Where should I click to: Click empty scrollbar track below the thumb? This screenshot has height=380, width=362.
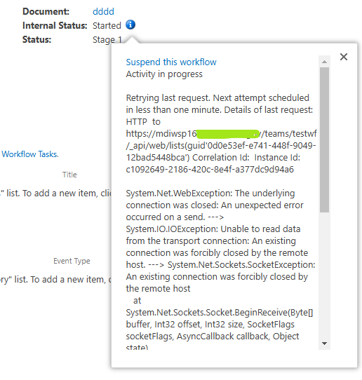click(324, 275)
